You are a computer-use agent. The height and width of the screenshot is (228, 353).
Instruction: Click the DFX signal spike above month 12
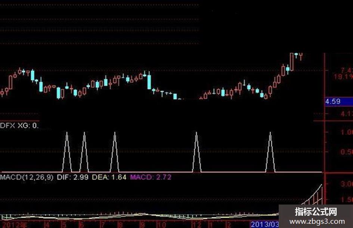(196, 152)
